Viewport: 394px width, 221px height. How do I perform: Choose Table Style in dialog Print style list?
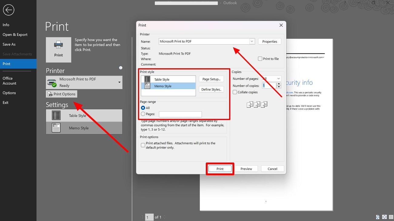pos(169,79)
